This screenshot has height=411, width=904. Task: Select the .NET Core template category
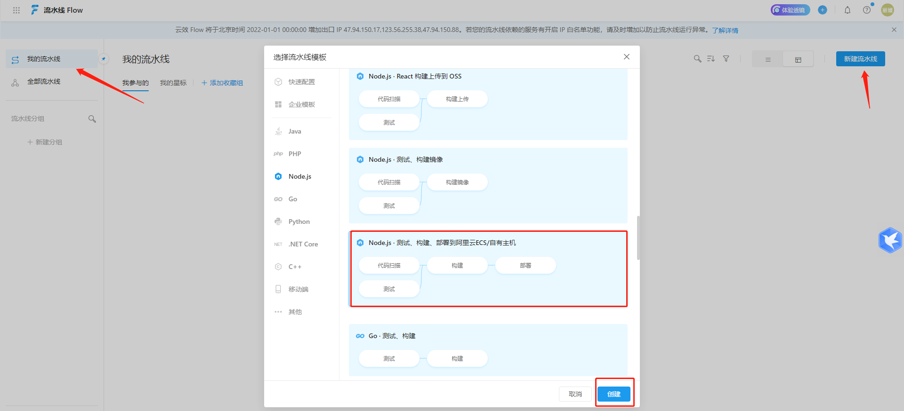302,244
